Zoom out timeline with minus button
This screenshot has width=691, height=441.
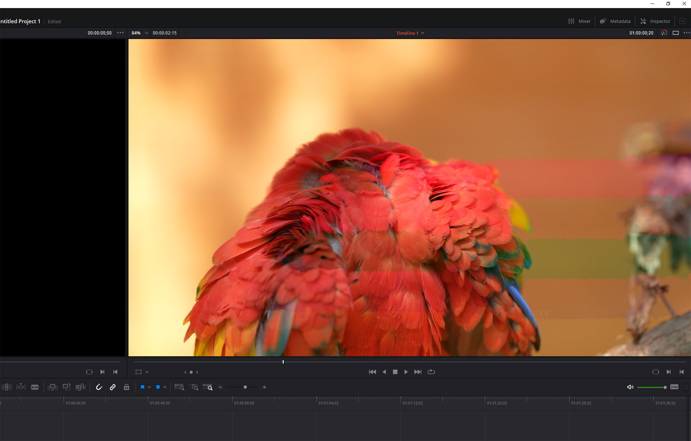click(x=220, y=387)
